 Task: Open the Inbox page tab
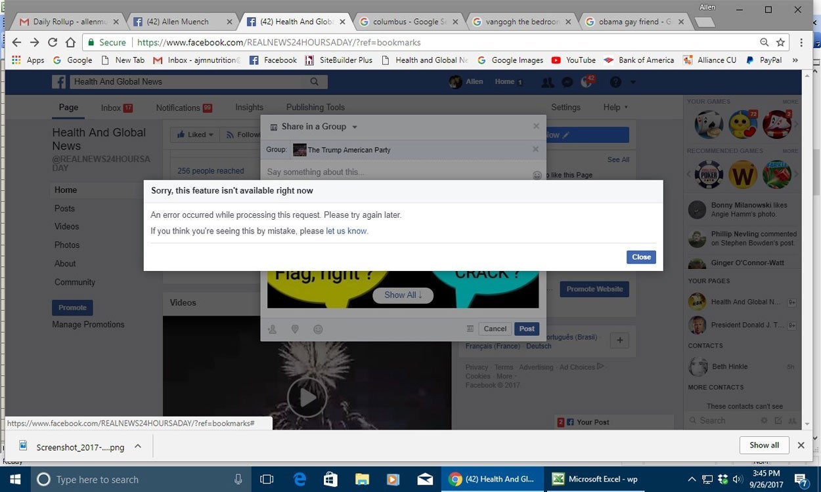click(x=116, y=108)
